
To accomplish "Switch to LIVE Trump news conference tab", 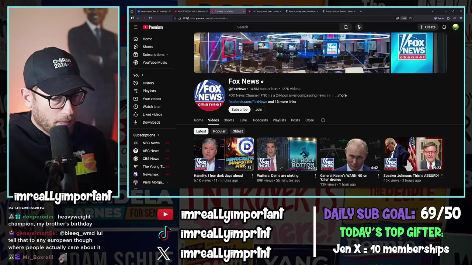I will [265, 11].
